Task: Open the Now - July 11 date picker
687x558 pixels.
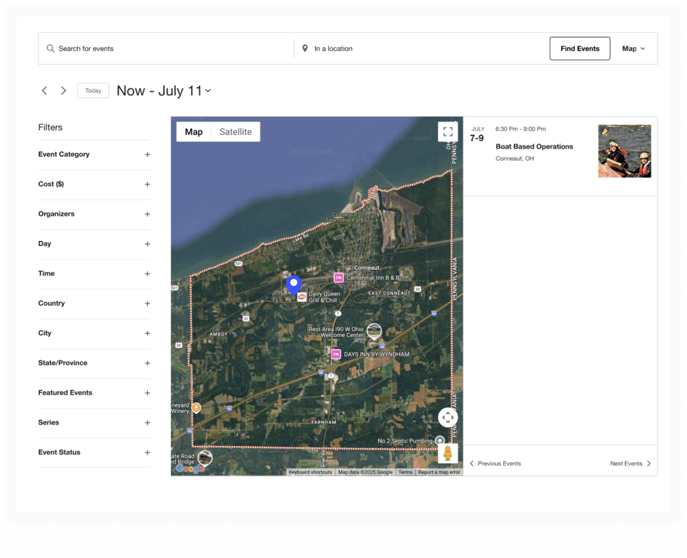Action: (164, 91)
